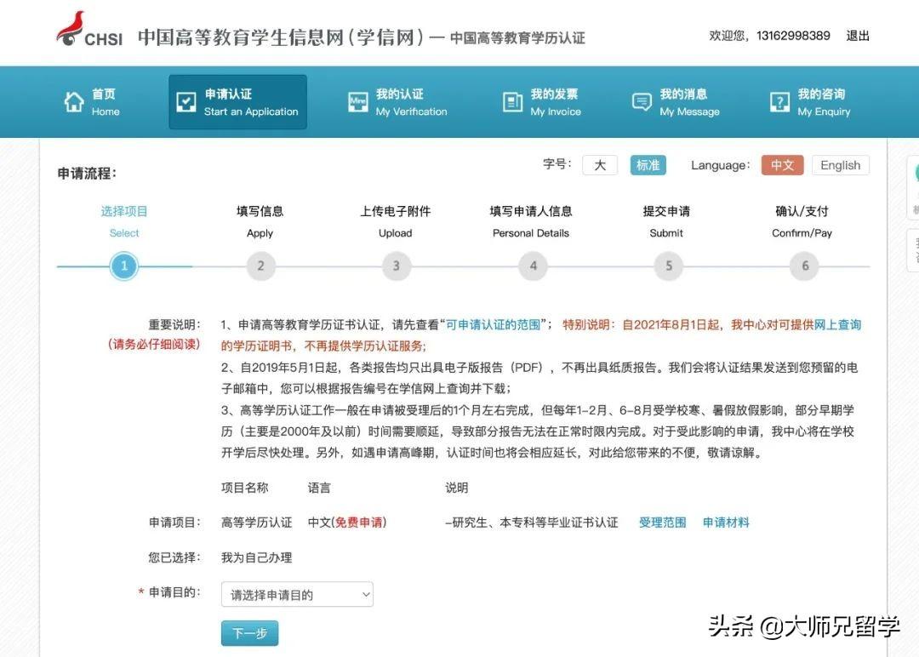This screenshot has width=919, height=657.
Task: Click the 填写申请人信息 step label
Action: [531, 221]
